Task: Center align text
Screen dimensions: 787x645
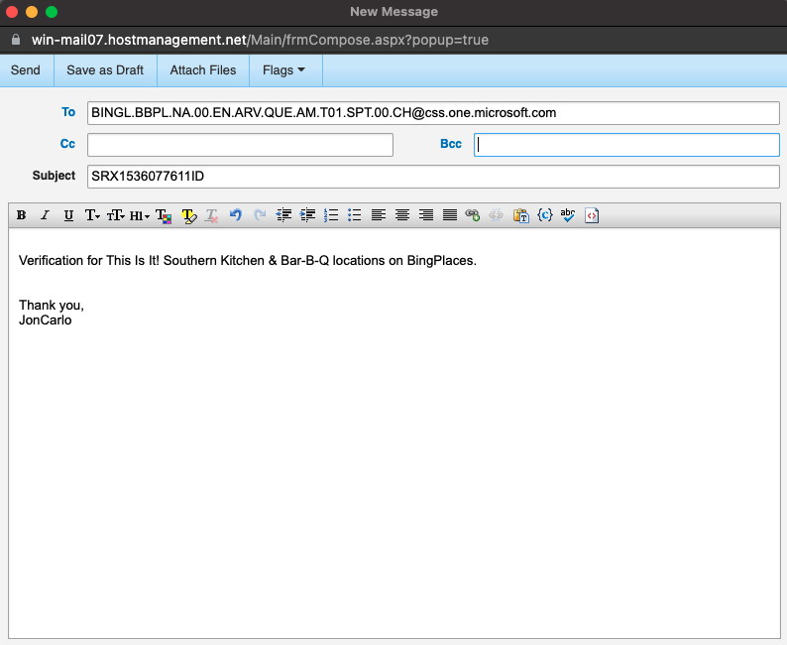Action: click(x=402, y=215)
